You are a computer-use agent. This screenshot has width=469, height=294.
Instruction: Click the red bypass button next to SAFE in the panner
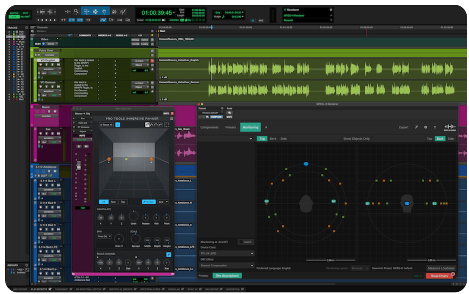(x=172, y=113)
